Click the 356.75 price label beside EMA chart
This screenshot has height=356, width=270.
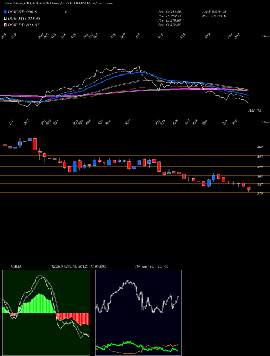(255, 111)
